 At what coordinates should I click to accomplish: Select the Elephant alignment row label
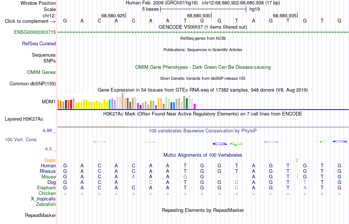[x=47, y=188]
